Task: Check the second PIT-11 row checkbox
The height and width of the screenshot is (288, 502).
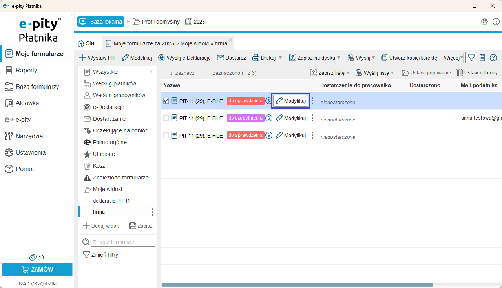Action: pyautogui.click(x=166, y=118)
